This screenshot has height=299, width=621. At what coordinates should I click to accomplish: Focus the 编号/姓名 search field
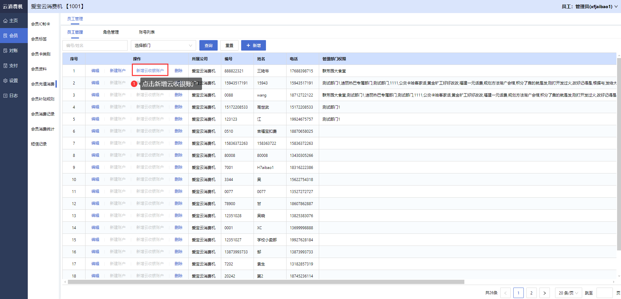pyautogui.click(x=95, y=45)
